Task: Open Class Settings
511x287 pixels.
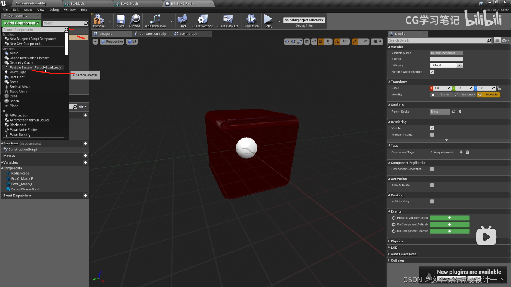Action: click(x=202, y=21)
